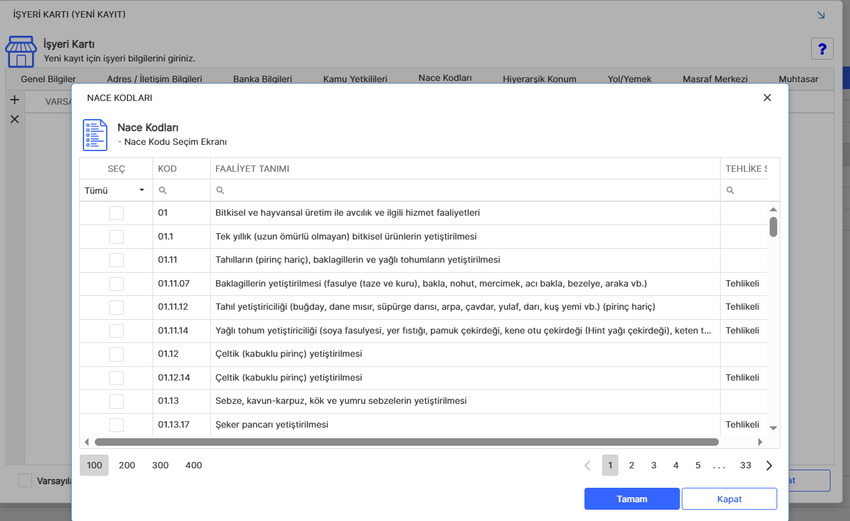Image resolution: width=850 pixels, height=521 pixels.
Task: Go to the next page with the right chevron
Action: [769, 465]
